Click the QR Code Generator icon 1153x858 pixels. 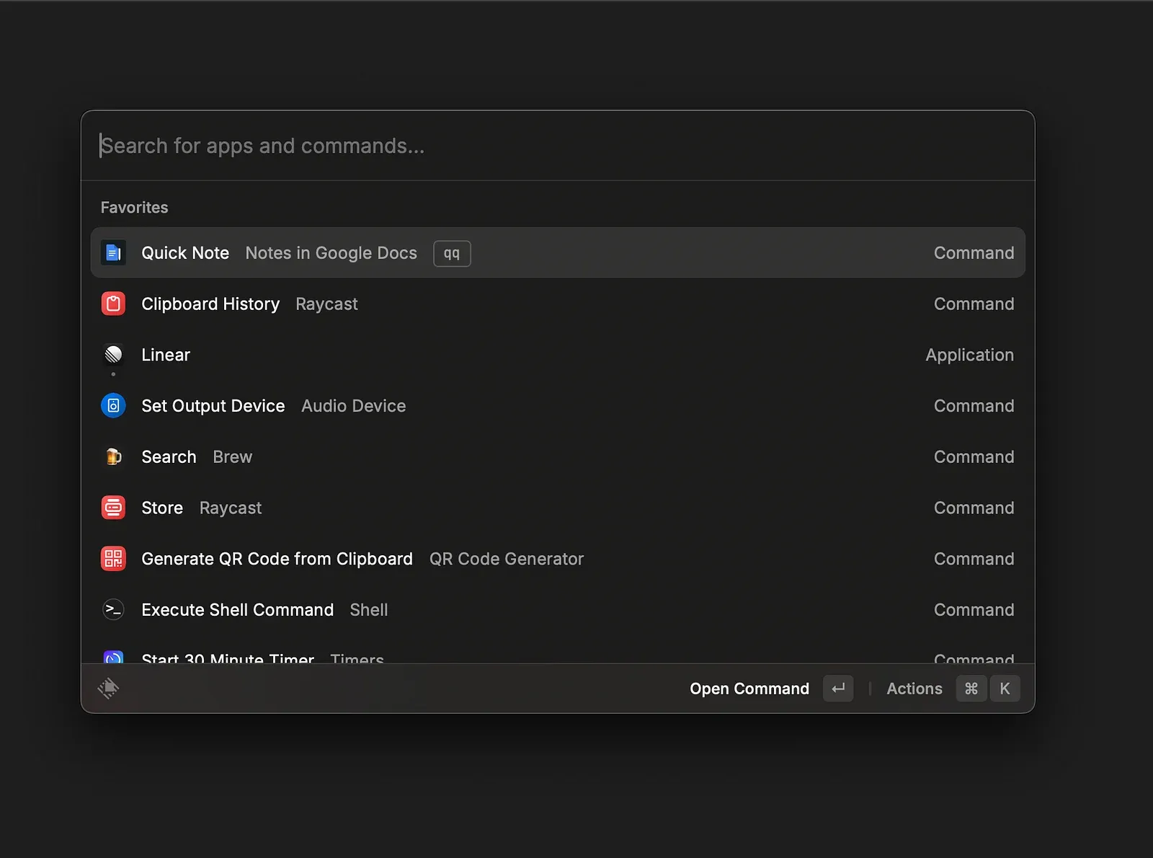[113, 559]
